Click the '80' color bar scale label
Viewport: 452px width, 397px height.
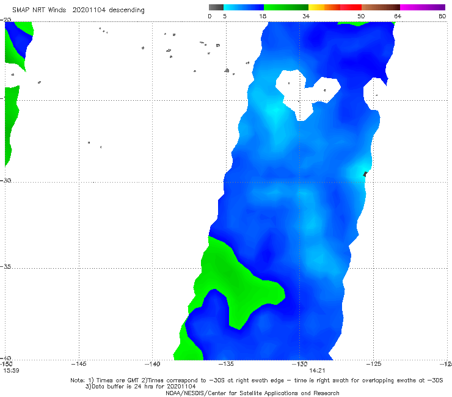coord(442,16)
